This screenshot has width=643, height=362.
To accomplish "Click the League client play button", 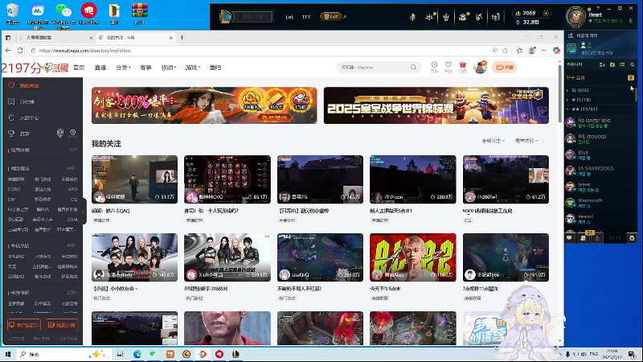I will point(251,16).
